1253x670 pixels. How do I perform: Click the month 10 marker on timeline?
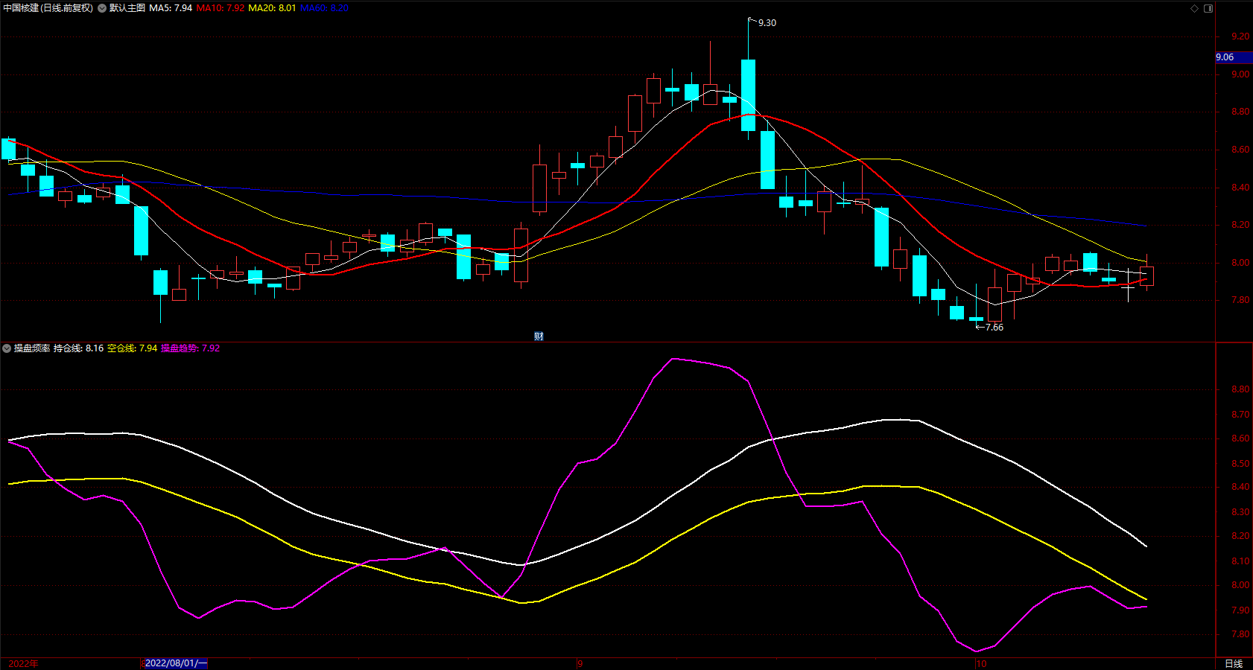pos(981,664)
